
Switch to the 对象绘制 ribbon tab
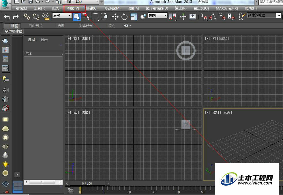(x=86, y=26)
